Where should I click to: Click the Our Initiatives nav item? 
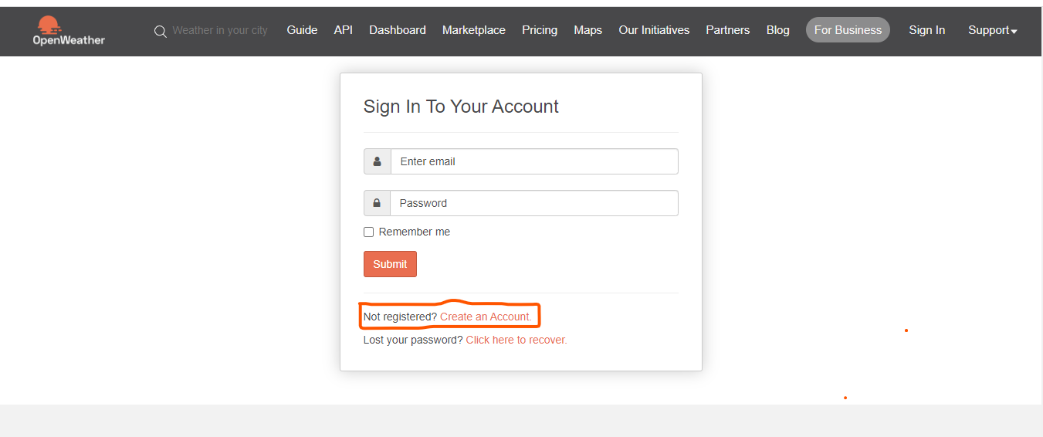[x=654, y=30]
